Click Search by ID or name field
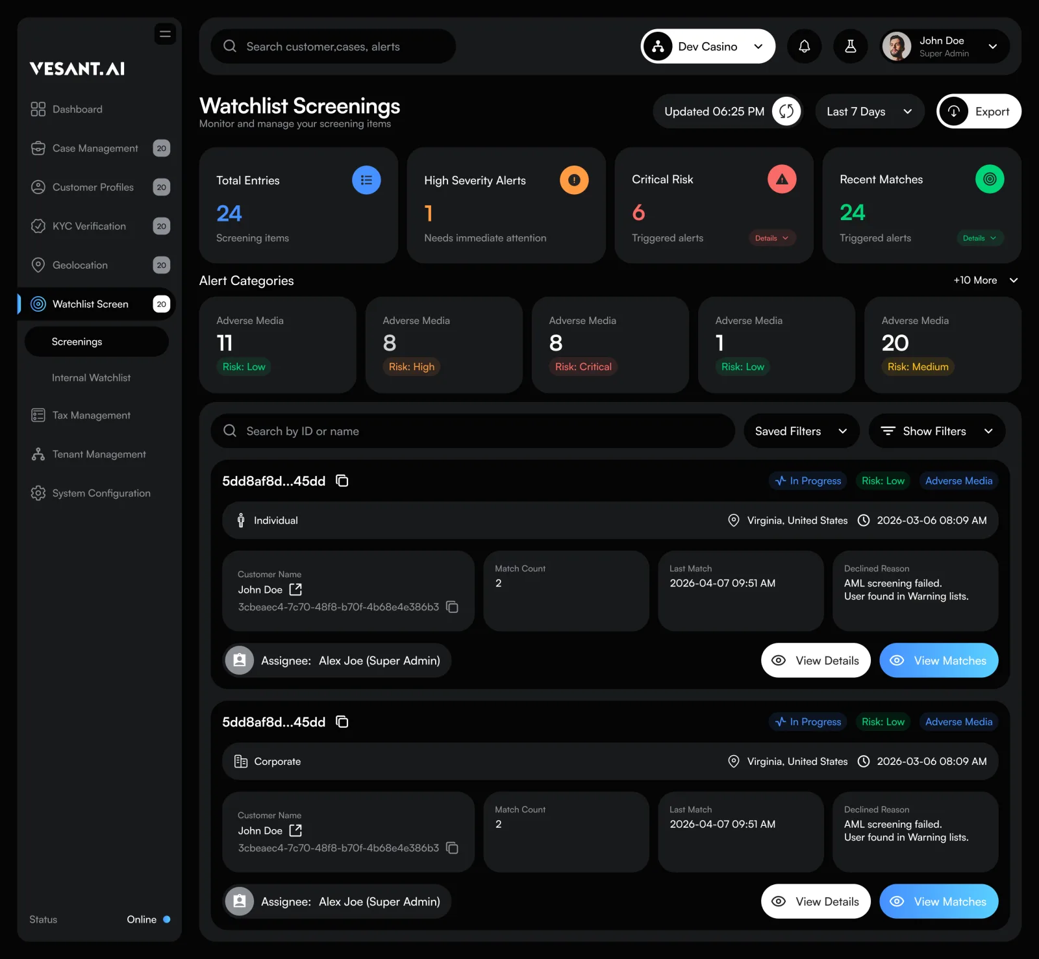Viewport: 1039px width, 959px height. (473, 430)
